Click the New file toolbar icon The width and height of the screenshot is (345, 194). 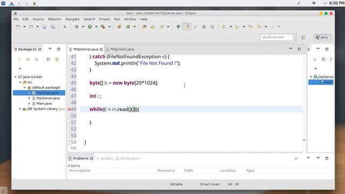coord(18,26)
